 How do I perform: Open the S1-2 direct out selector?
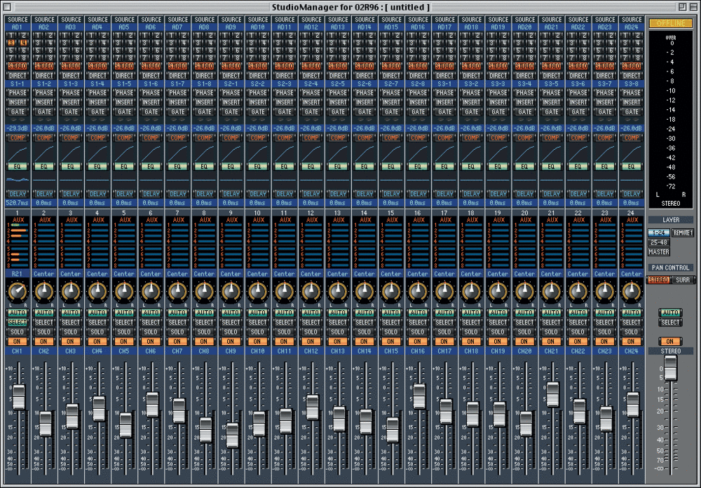pyautogui.click(x=43, y=84)
